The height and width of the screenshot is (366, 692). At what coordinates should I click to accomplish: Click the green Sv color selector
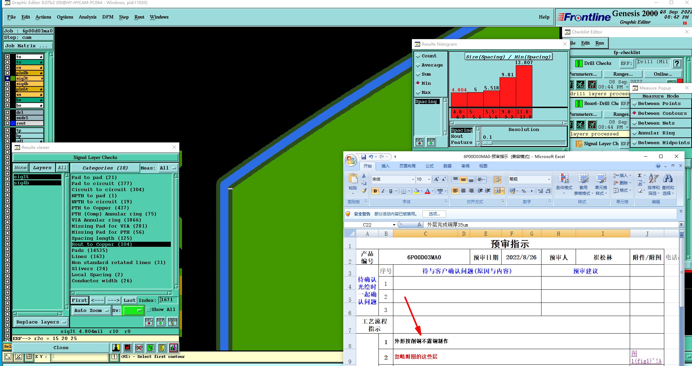(133, 310)
